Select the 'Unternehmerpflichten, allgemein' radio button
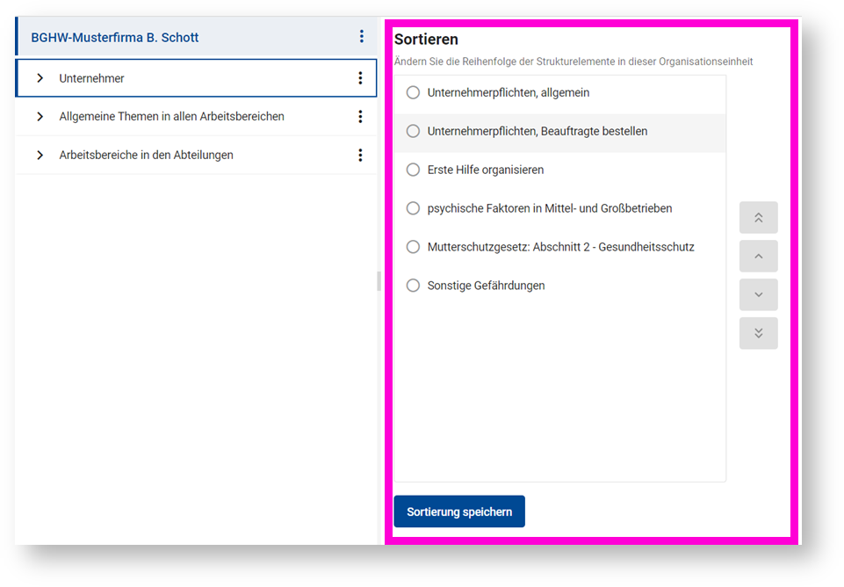 click(413, 93)
